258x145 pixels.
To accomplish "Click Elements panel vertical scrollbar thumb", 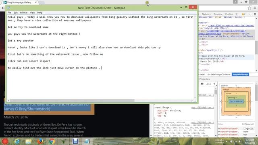I will click(x=256, y=48).
